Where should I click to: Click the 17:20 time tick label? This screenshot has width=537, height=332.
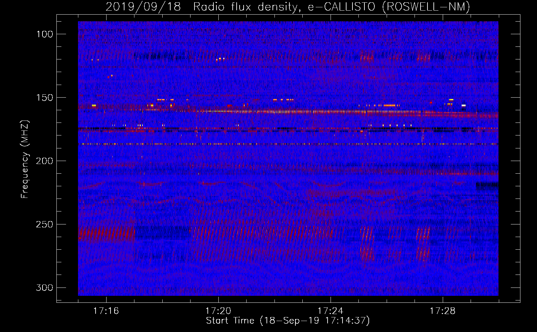(218, 311)
